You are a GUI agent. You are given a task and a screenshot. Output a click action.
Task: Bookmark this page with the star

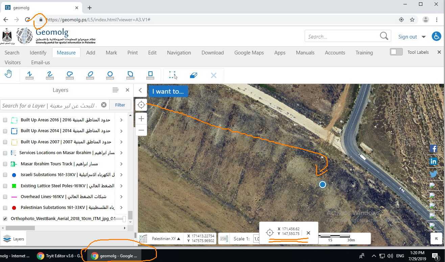(x=412, y=20)
